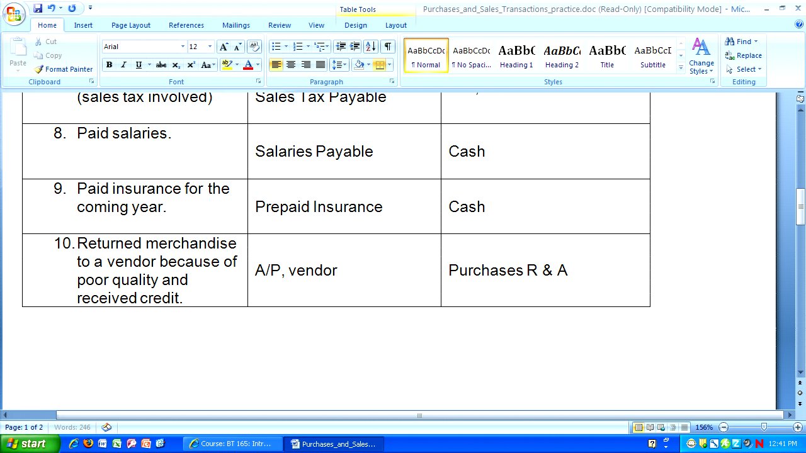Click the Clear Formatting eraser icon
Image resolution: width=806 pixels, height=453 pixels.
click(254, 47)
